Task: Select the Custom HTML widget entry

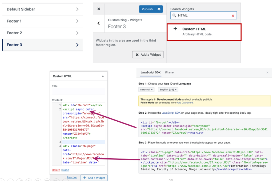Action: click(x=204, y=32)
